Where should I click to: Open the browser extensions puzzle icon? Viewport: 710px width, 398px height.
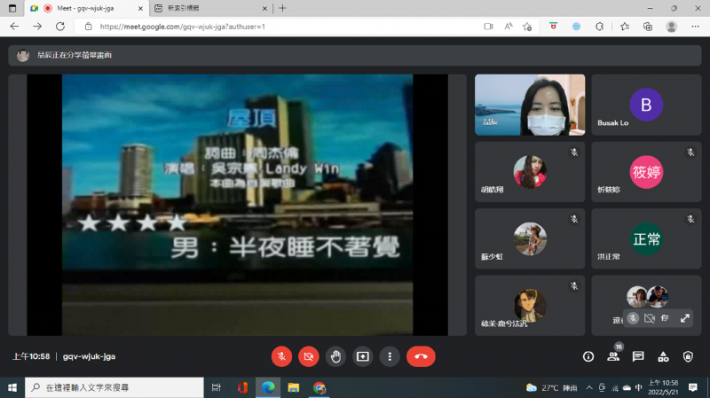[600, 27]
